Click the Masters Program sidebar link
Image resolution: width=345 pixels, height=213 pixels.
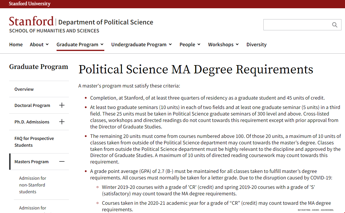[x=32, y=162]
